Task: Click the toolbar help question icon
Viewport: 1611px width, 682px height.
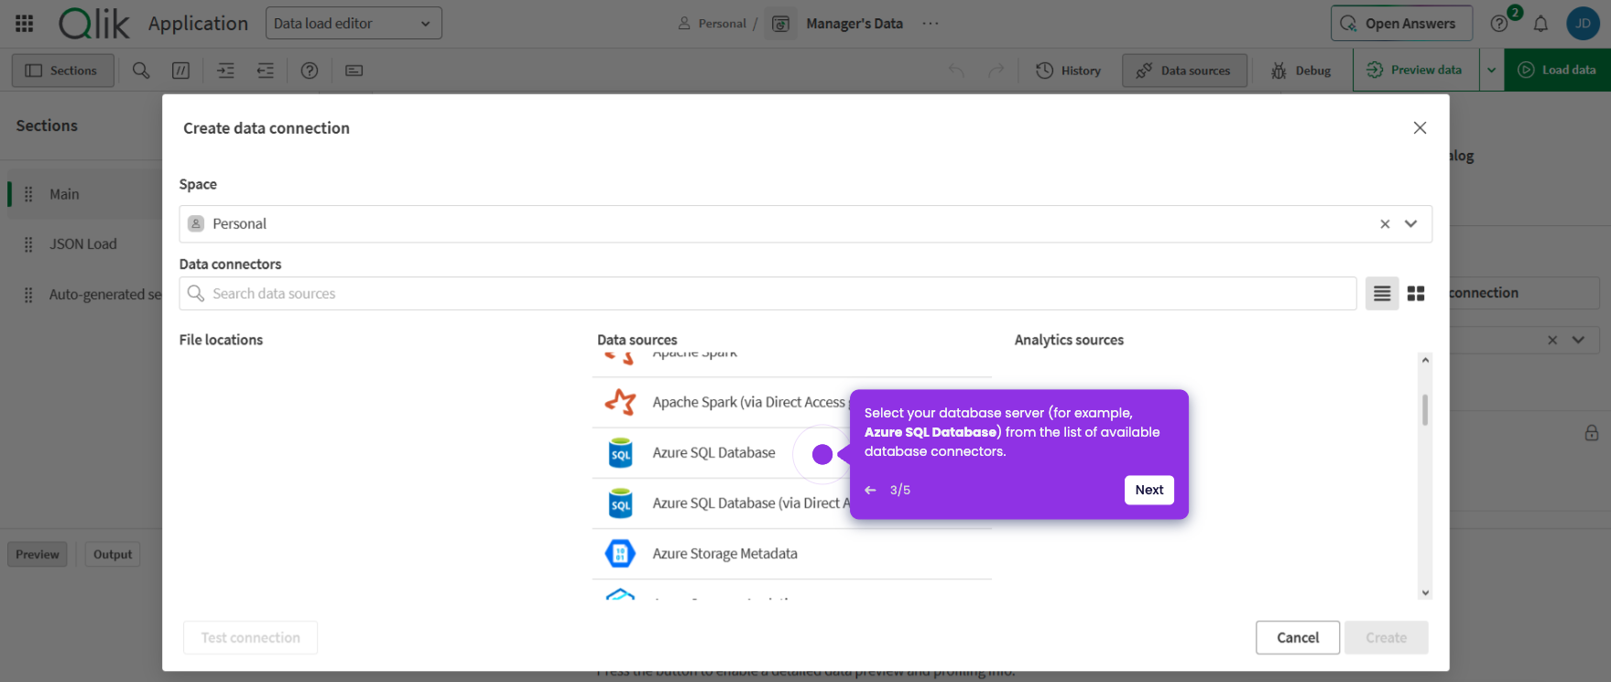Action: [310, 70]
